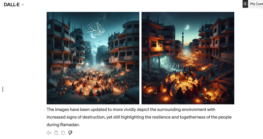
Task: Click the word 'resilience' in response text
Action: point(161,117)
